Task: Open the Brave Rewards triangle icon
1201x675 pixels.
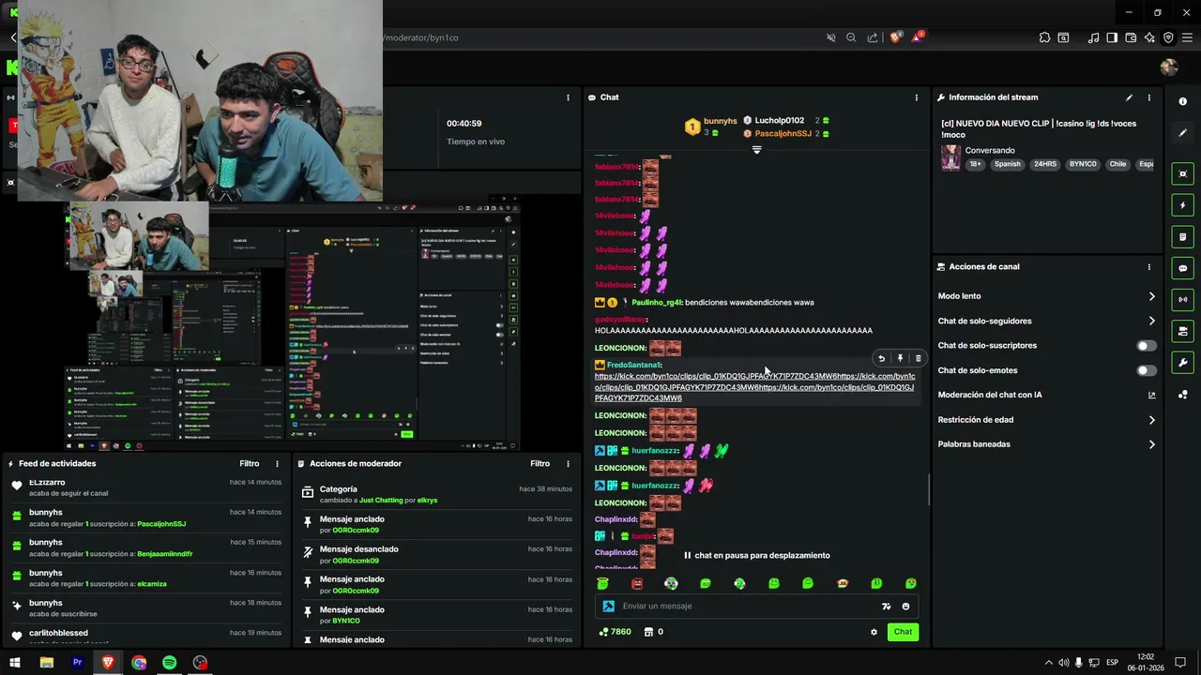Action: [x=917, y=37]
